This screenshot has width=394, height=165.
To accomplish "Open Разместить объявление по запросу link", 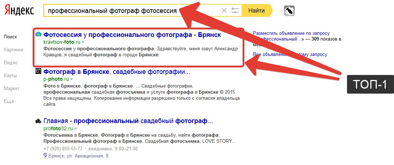I will (291, 33).
